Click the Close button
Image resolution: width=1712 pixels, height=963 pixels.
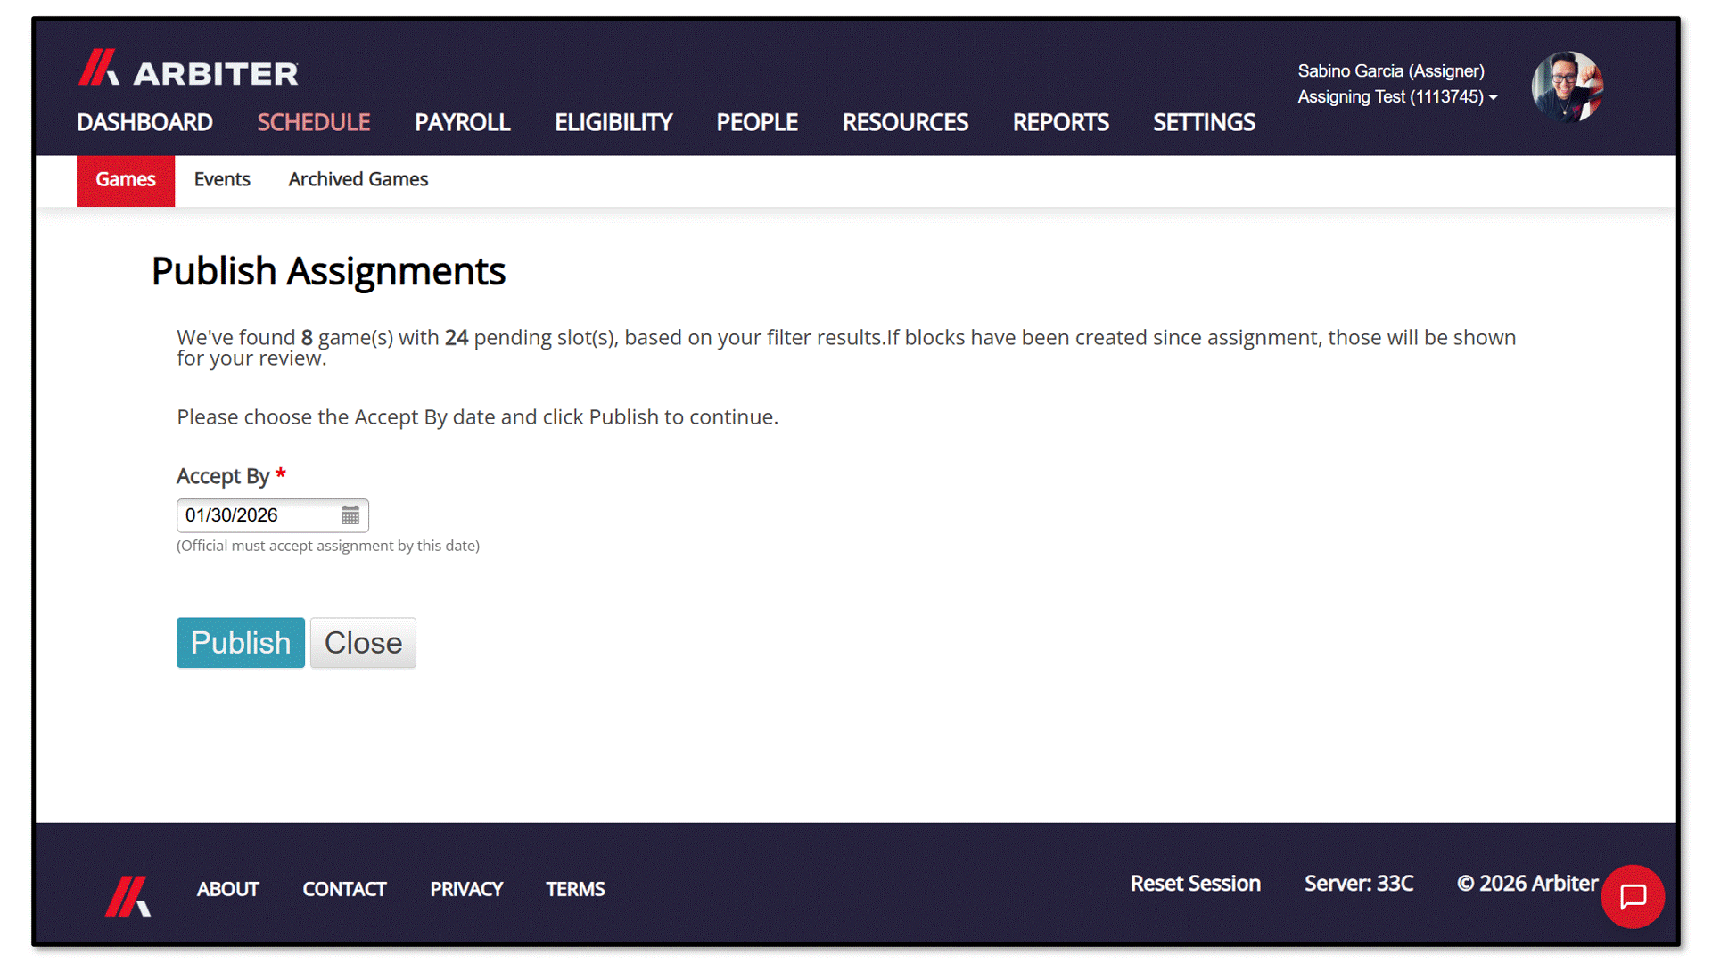click(x=363, y=643)
